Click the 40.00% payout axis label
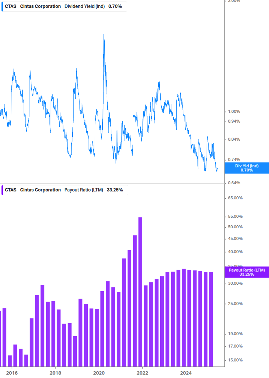Viewport: 269px width, 378px height. 235,252
